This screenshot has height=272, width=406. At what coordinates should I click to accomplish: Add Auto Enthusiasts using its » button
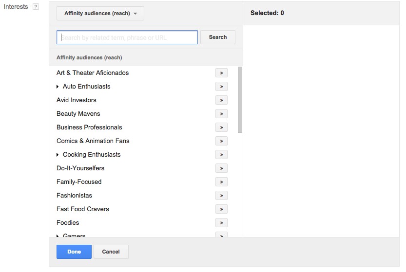221,87
